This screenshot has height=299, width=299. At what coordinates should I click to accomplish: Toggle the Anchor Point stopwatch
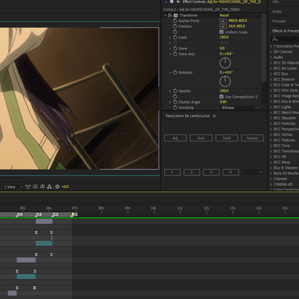[x=175, y=21]
